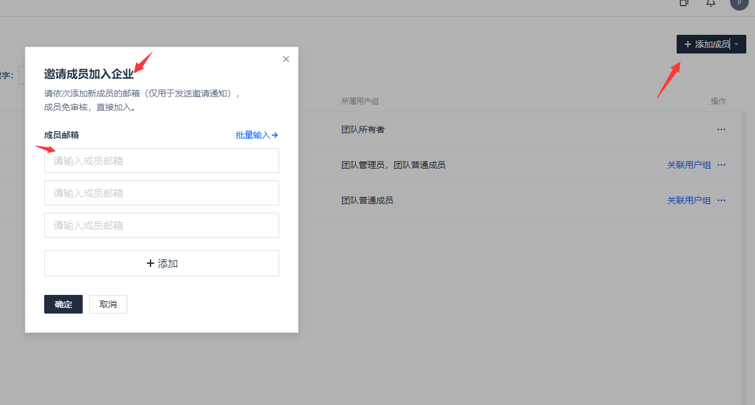Click 关联用户组 for 团队管理员 row
The image size is (755, 405).
tap(688, 165)
